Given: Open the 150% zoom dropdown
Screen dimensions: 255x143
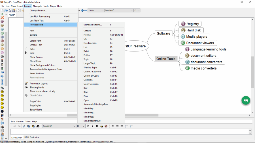Looking at the screenshot, I should point(102,10).
